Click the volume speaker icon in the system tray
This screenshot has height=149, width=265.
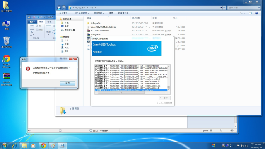pos(246,146)
